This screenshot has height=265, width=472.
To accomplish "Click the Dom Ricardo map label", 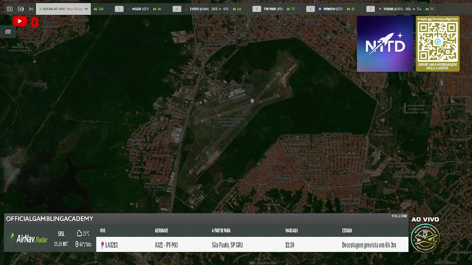I will pos(376,74).
